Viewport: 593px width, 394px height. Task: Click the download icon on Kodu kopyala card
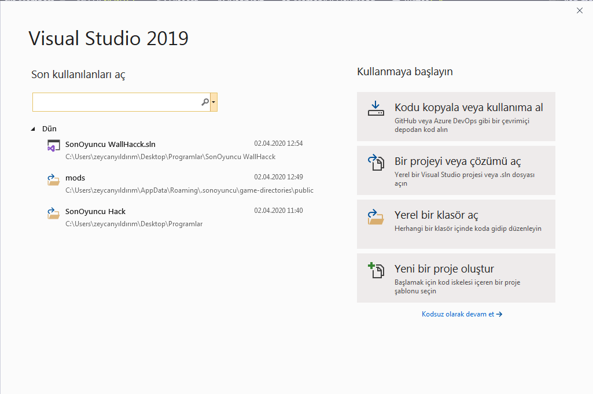coord(376,109)
